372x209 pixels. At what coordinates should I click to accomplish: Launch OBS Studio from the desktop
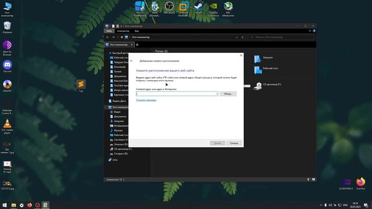pos(169,8)
